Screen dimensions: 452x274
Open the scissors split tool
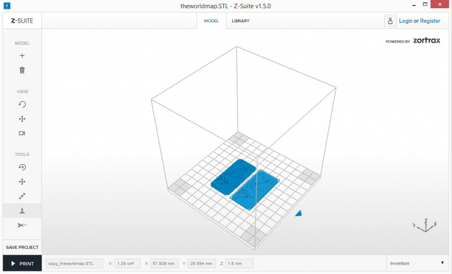(22, 225)
